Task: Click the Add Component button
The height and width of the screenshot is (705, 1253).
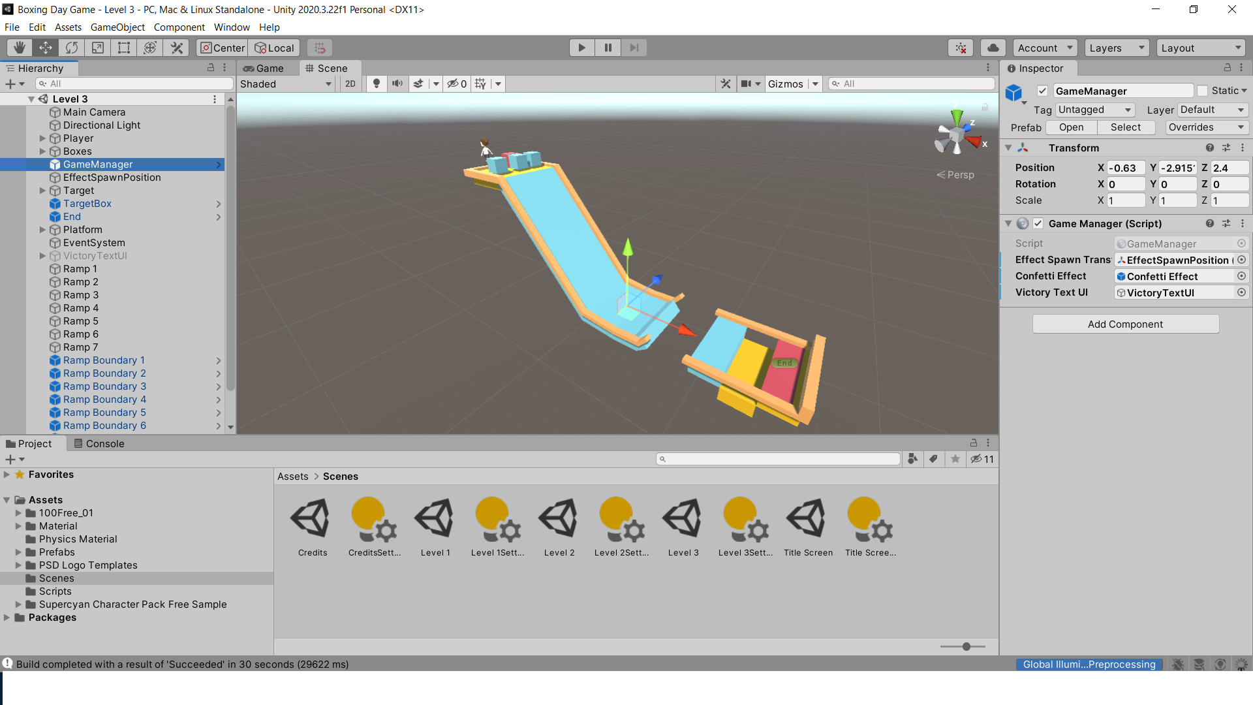Action: click(x=1125, y=324)
